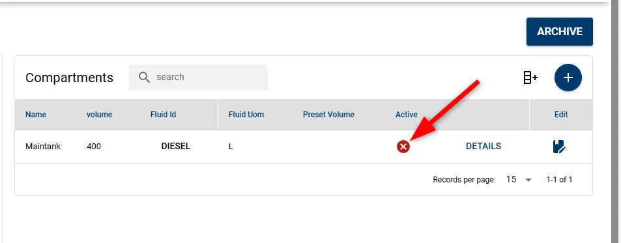
Task: Expand the records per page dropdown arrow
Action: pyautogui.click(x=528, y=180)
